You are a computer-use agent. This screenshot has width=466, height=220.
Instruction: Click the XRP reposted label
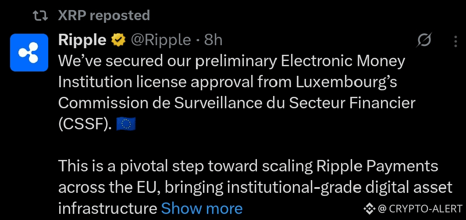[104, 16]
